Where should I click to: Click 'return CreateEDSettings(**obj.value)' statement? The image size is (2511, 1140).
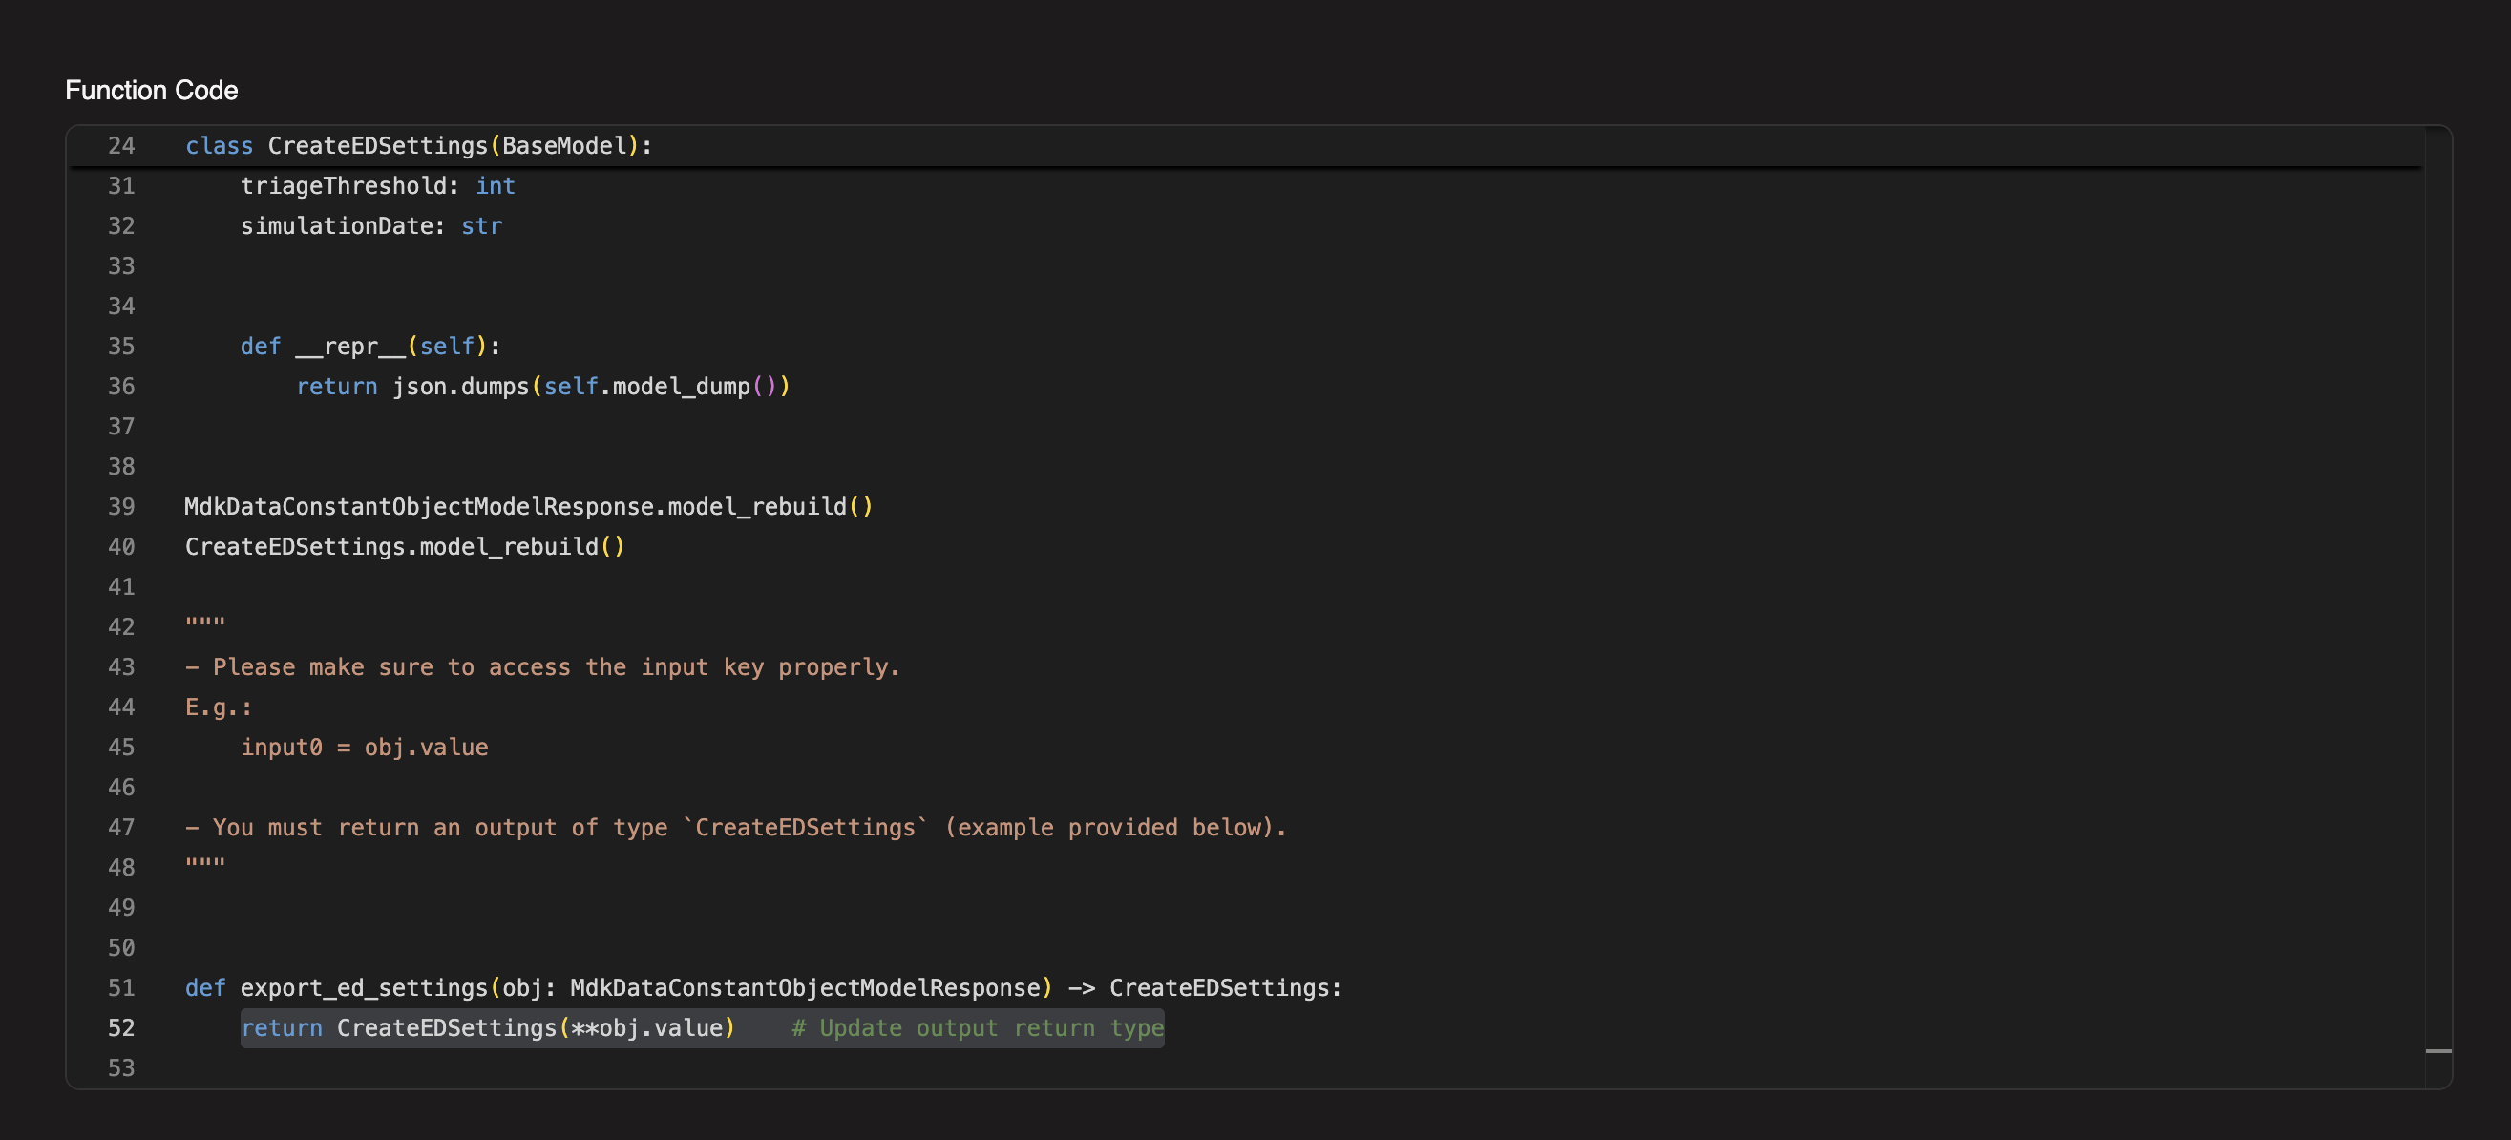tap(487, 1028)
